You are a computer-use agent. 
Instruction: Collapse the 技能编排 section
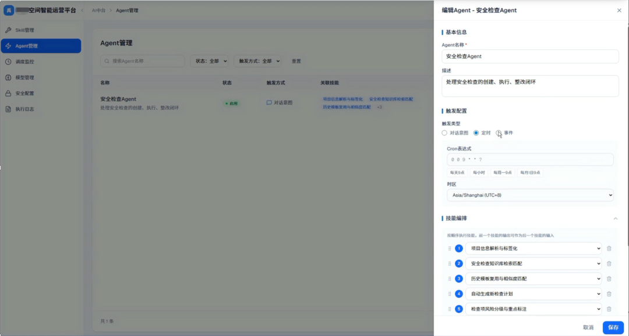coord(616,219)
